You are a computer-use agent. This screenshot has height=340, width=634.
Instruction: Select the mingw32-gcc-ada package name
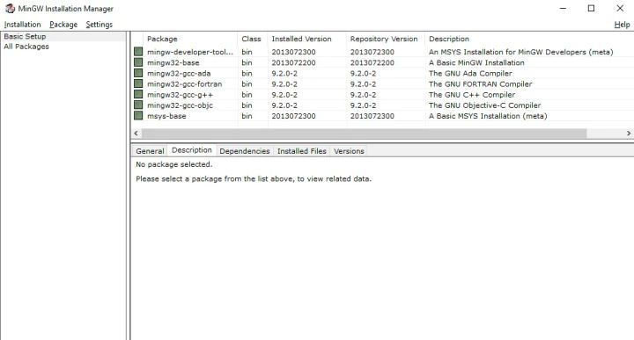point(179,74)
